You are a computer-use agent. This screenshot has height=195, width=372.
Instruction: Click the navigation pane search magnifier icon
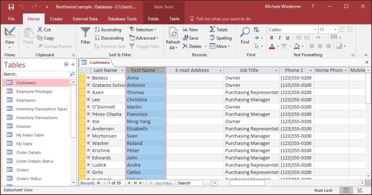tap(72, 74)
